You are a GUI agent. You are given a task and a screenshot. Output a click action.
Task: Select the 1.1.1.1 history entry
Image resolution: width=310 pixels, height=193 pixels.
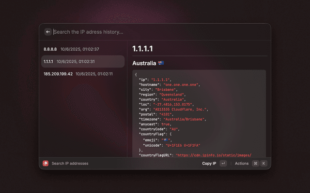(48, 61)
